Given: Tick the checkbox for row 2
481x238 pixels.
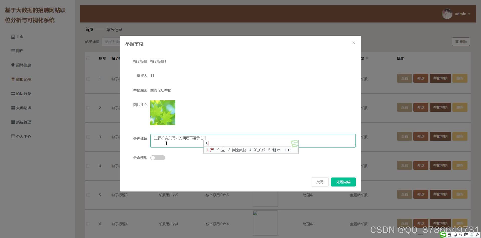Looking at the screenshot, I should 88,108.
